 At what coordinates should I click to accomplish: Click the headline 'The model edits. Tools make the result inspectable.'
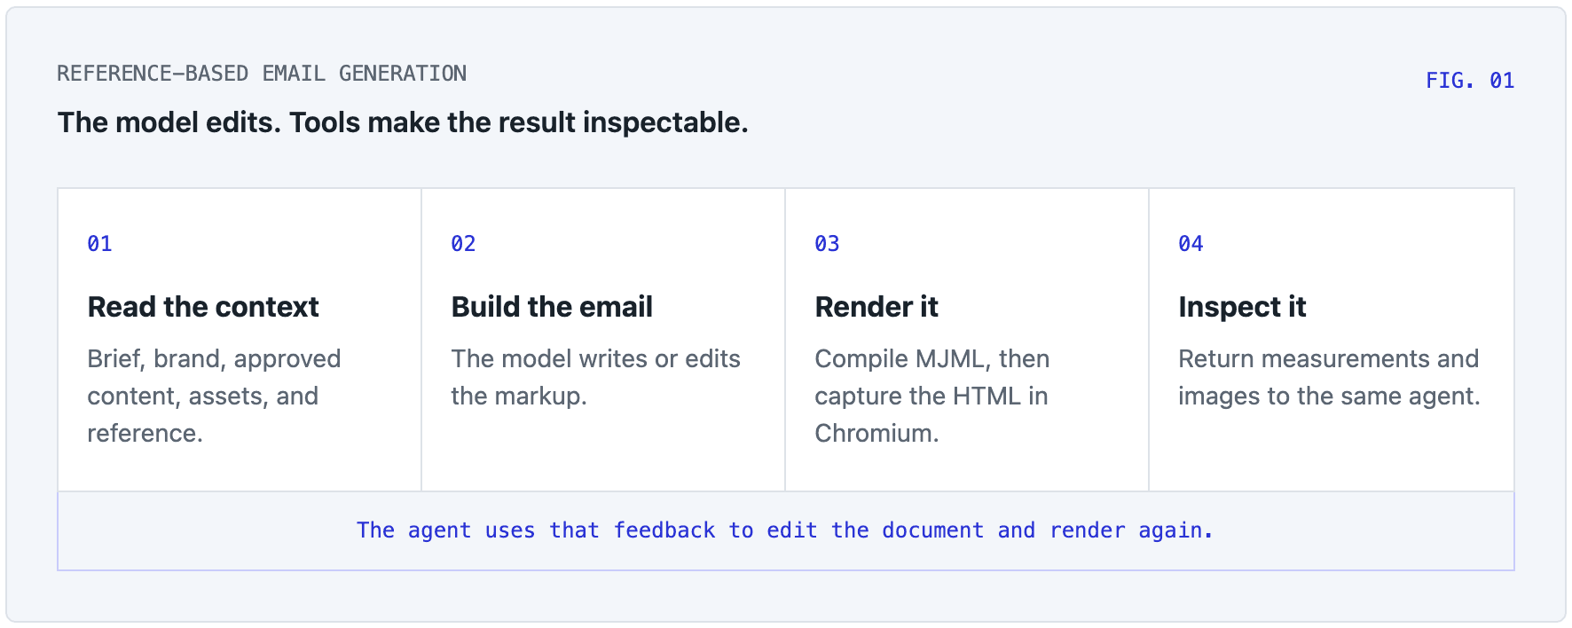(x=403, y=122)
